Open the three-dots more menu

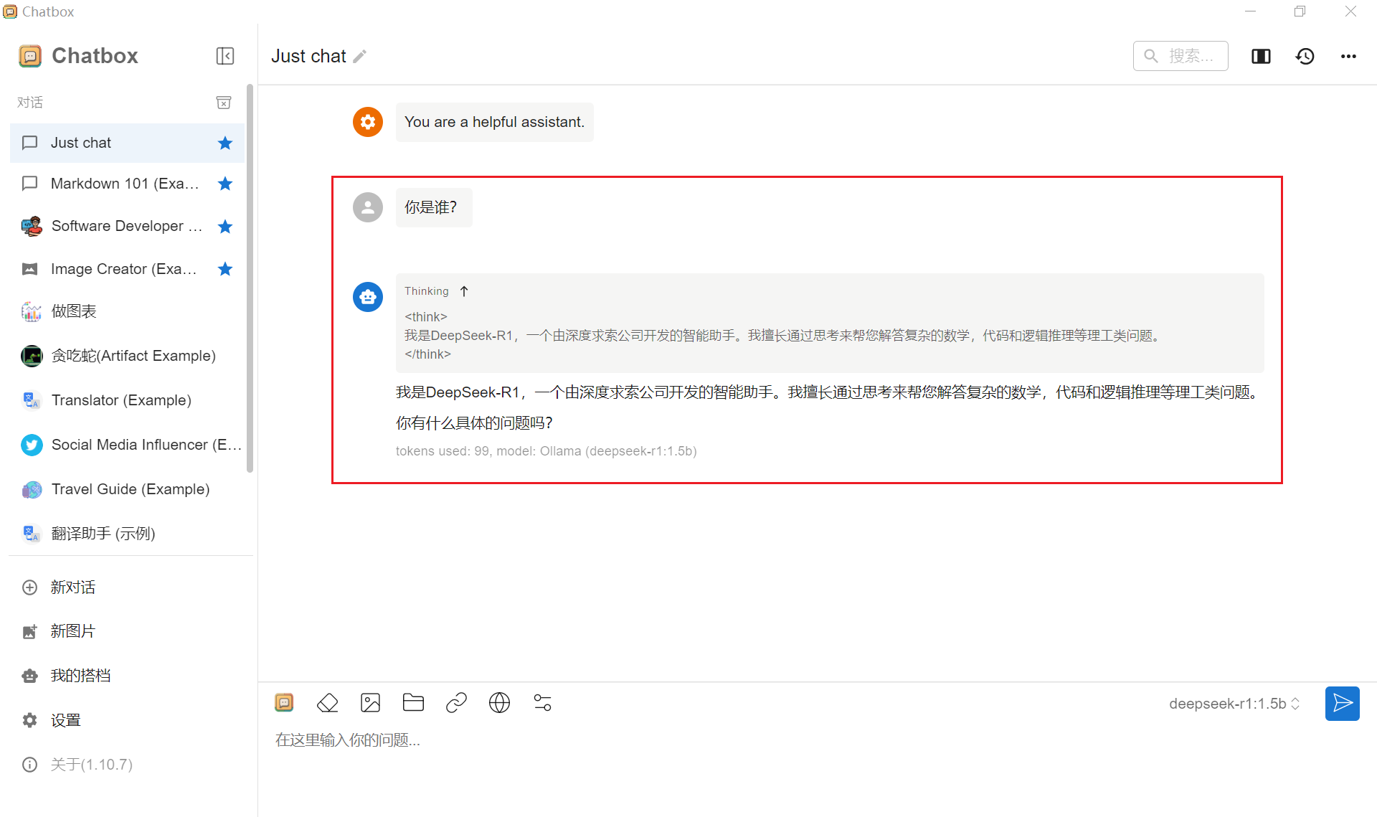tap(1348, 56)
